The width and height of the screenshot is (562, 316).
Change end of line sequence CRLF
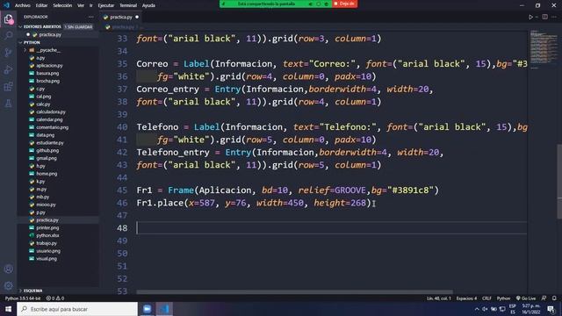486,298
